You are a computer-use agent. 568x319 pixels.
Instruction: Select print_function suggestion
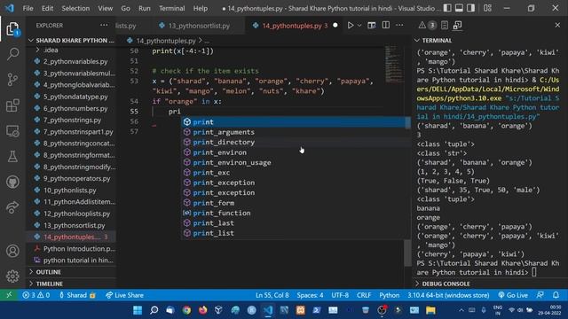(296, 213)
